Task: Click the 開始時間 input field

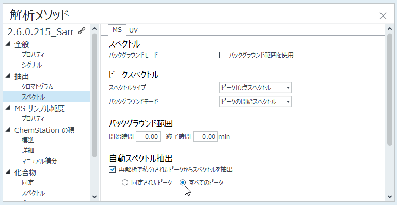Action: [148, 137]
